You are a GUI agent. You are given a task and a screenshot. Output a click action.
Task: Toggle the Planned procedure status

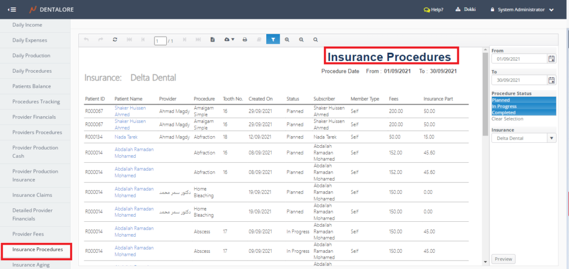(523, 100)
